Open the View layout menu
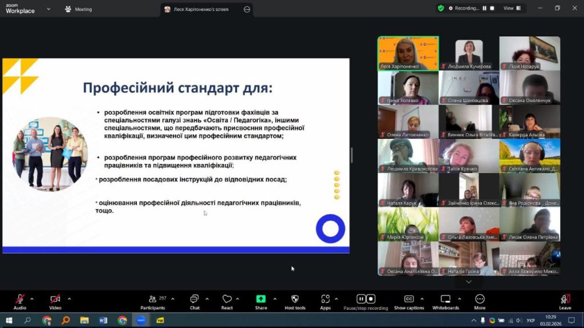The height and width of the screenshot is (328, 584). [512, 9]
